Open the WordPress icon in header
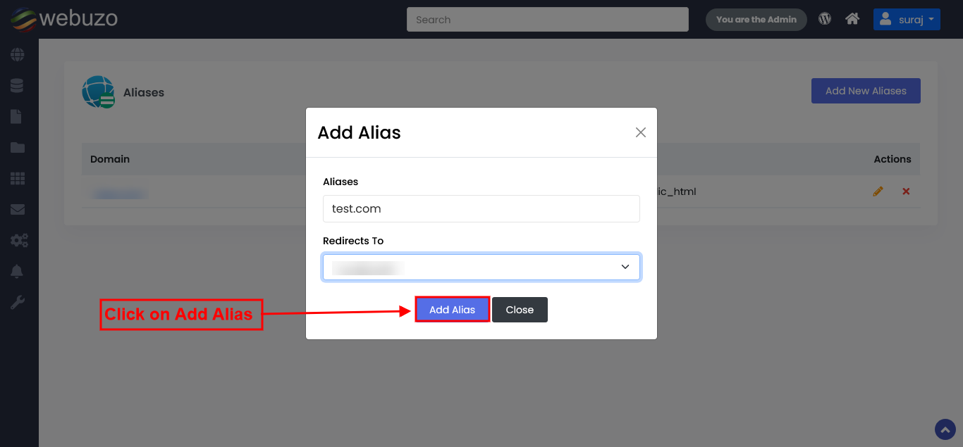The image size is (963, 447). pyautogui.click(x=825, y=19)
